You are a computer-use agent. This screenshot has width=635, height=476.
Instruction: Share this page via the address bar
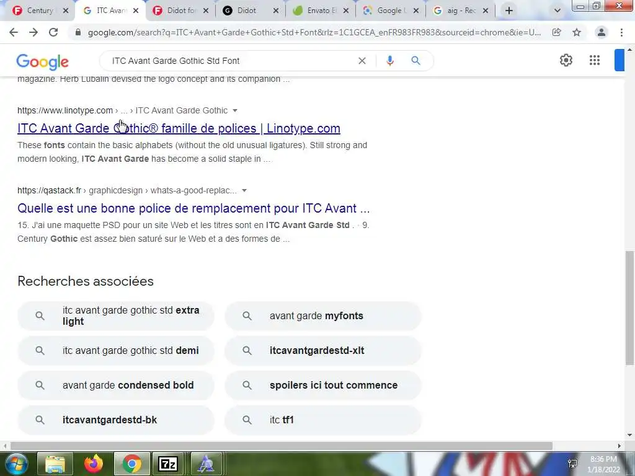point(557,32)
